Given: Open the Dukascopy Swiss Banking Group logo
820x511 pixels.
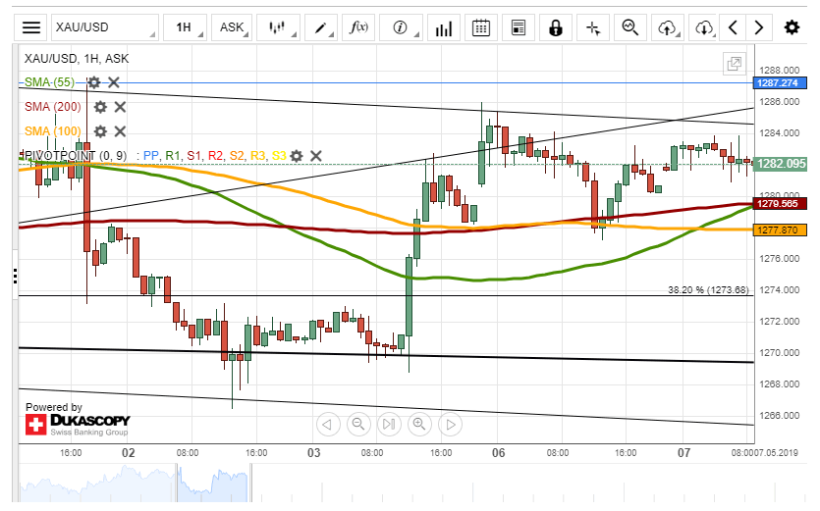Looking at the screenshot, I should [78, 425].
